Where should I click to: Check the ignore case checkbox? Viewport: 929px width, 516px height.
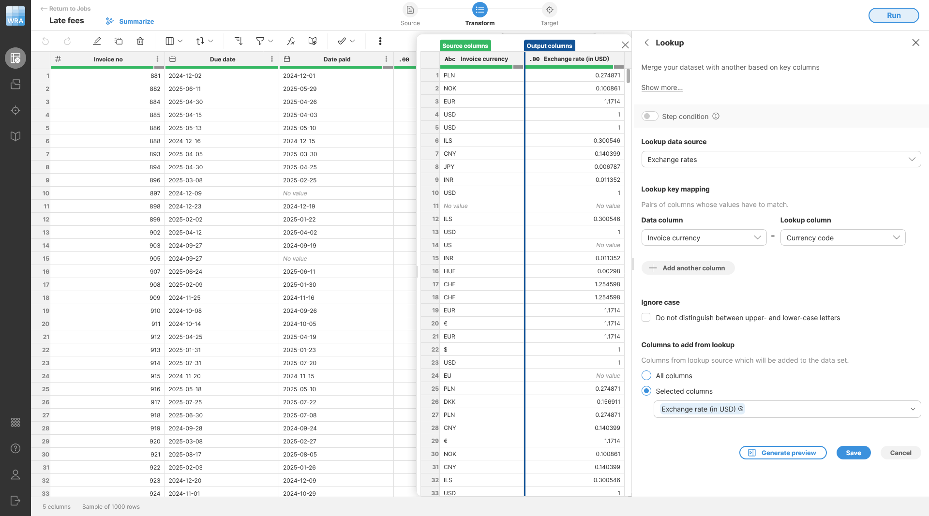click(646, 317)
